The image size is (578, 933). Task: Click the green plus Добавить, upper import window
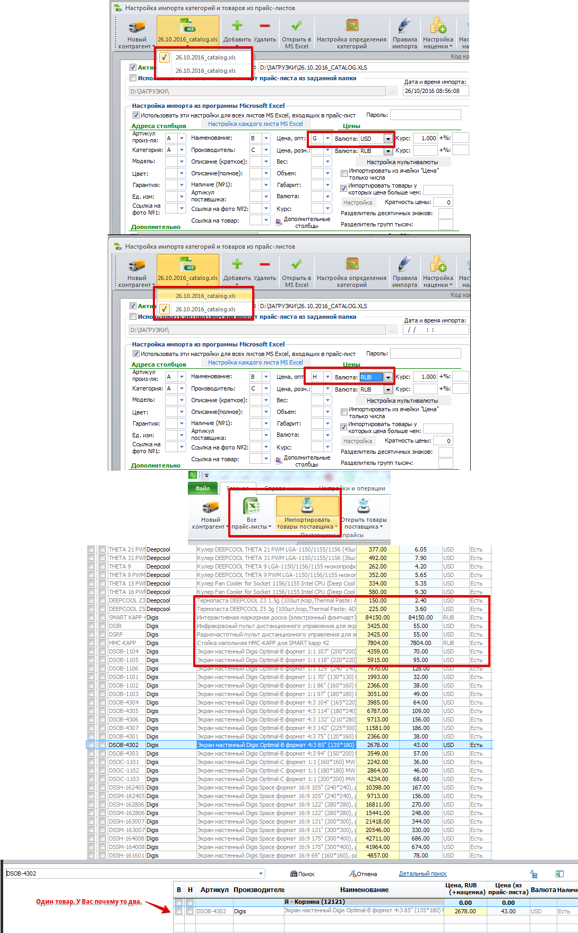(237, 25)
